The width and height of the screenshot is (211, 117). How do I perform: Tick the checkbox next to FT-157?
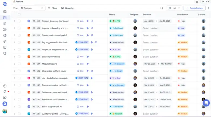(19, 42)
